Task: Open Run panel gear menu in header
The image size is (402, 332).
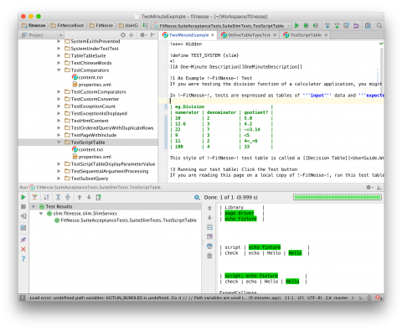Action: (x=369, y=187)
